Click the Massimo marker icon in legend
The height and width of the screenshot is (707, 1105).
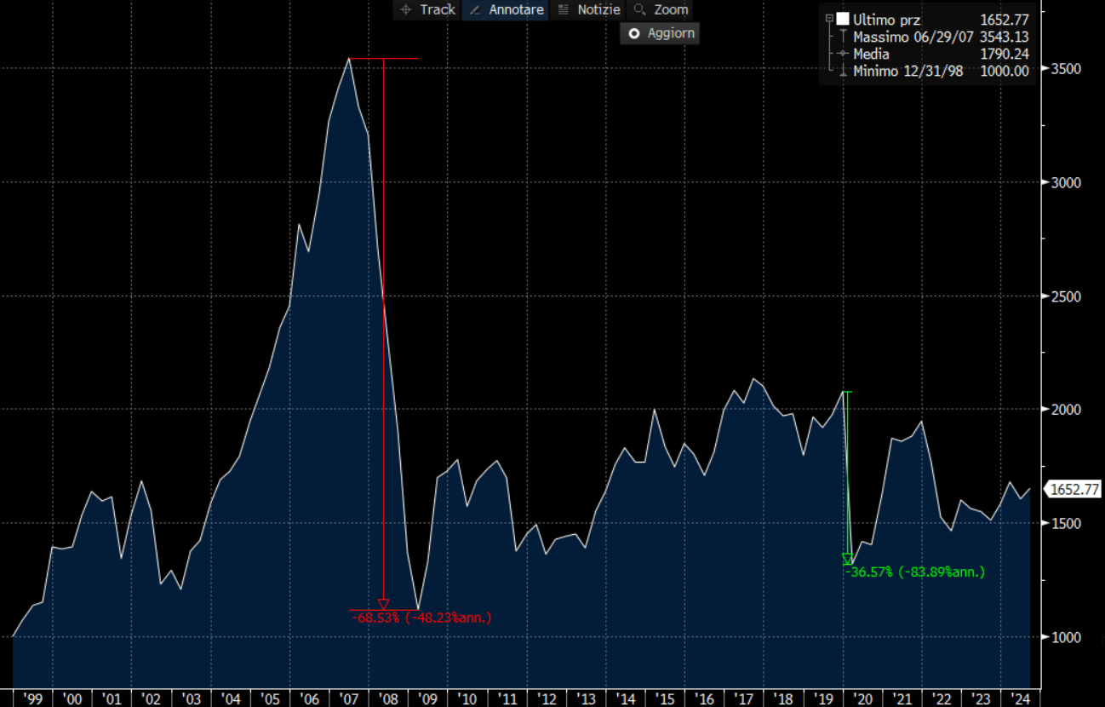[x=843, y=37]
